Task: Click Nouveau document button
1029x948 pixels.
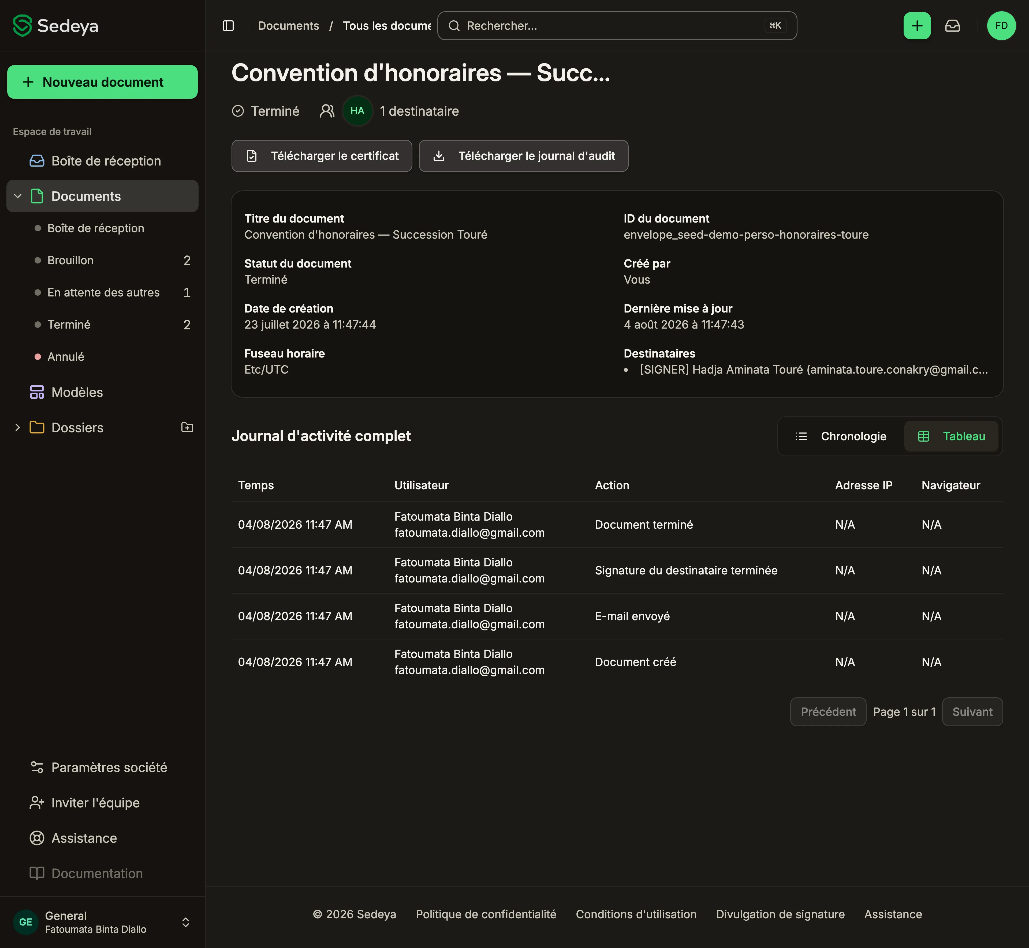Action: pyautogui.click(x=102, y=82)
